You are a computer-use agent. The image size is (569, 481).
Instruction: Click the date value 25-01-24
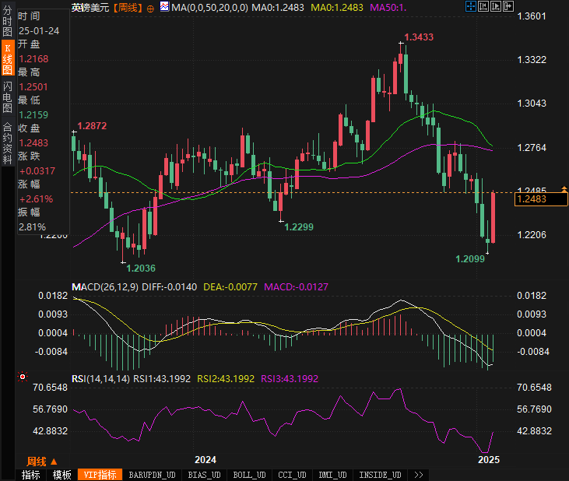[39, 31]
